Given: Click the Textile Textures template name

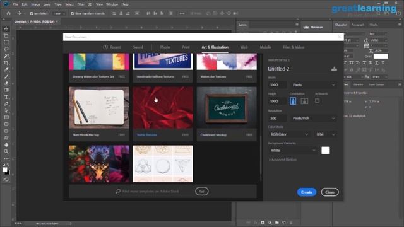Looking at the screenshot, I should (x=146, y=135).
